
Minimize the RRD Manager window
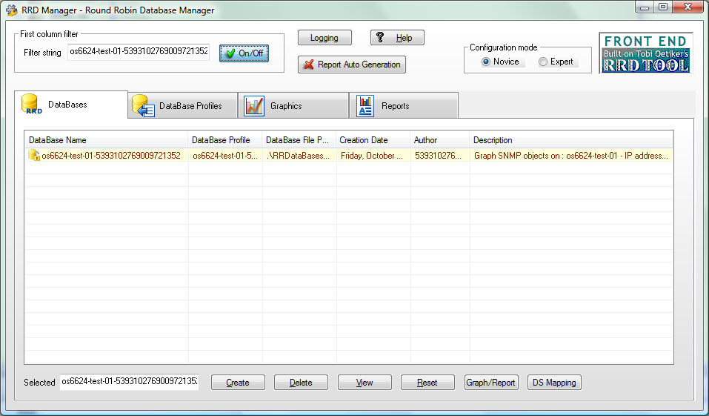pyautogui.click(x=645, y=7)
